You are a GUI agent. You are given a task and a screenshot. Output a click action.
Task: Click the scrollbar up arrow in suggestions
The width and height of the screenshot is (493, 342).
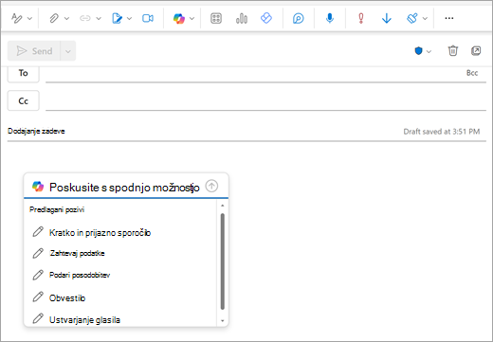click(x=223, y=206)
